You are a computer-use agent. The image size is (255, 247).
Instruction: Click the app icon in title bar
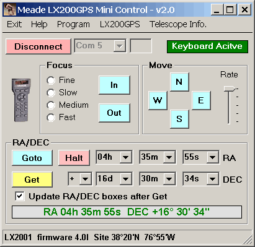[x=10, y=10]
